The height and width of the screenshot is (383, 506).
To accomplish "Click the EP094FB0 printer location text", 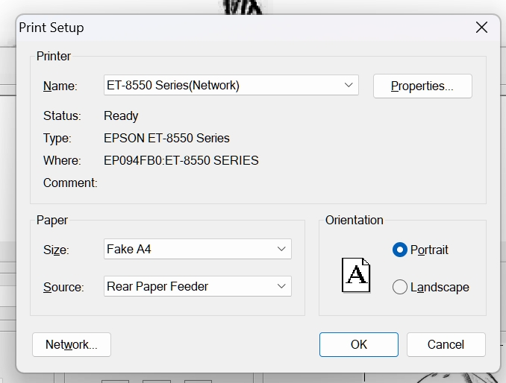I will 181,160.
